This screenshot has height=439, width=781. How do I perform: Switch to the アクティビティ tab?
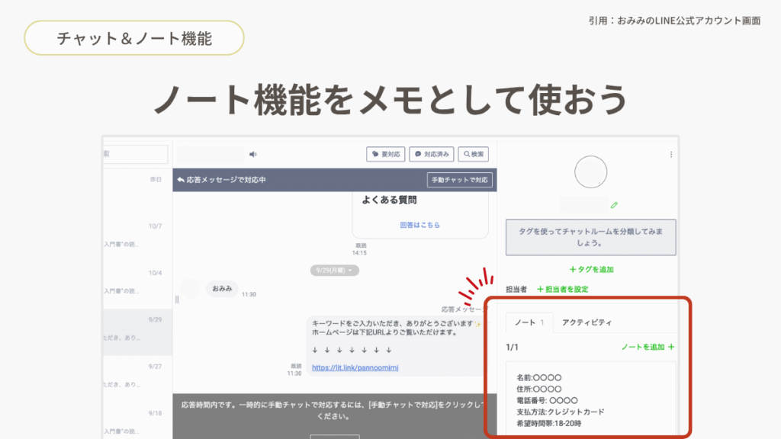pyautogui.click(x=587, y=322)
